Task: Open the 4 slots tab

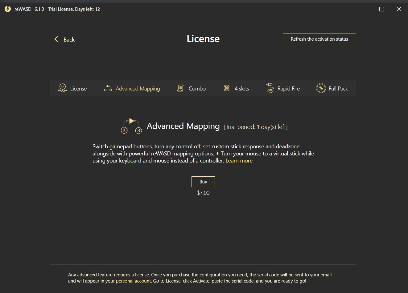Action: point(236,88)
